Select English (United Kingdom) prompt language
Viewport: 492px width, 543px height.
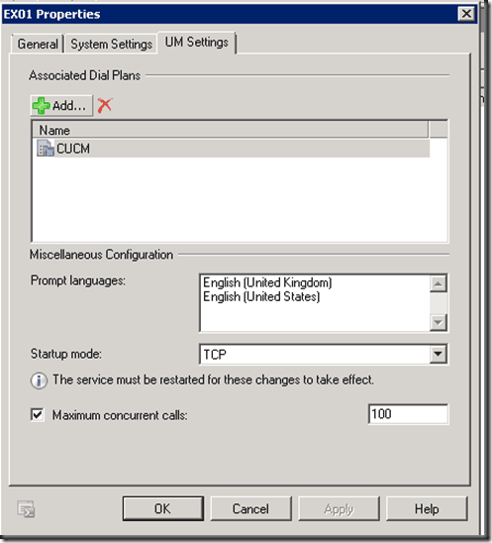267,282
